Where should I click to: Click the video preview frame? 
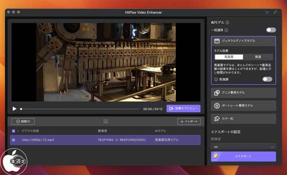(x=106, y=62)
